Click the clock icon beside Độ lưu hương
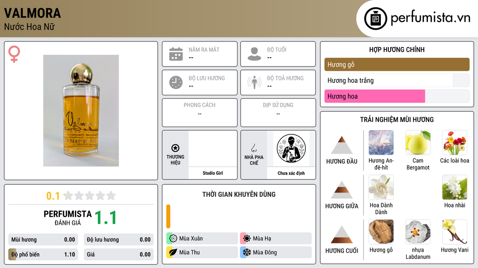Viewport: 478px width, 268px height. click(x=176, y=82)
